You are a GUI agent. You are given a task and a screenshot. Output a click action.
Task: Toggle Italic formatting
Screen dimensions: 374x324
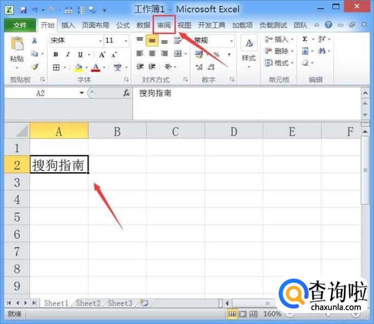[68, 54]
